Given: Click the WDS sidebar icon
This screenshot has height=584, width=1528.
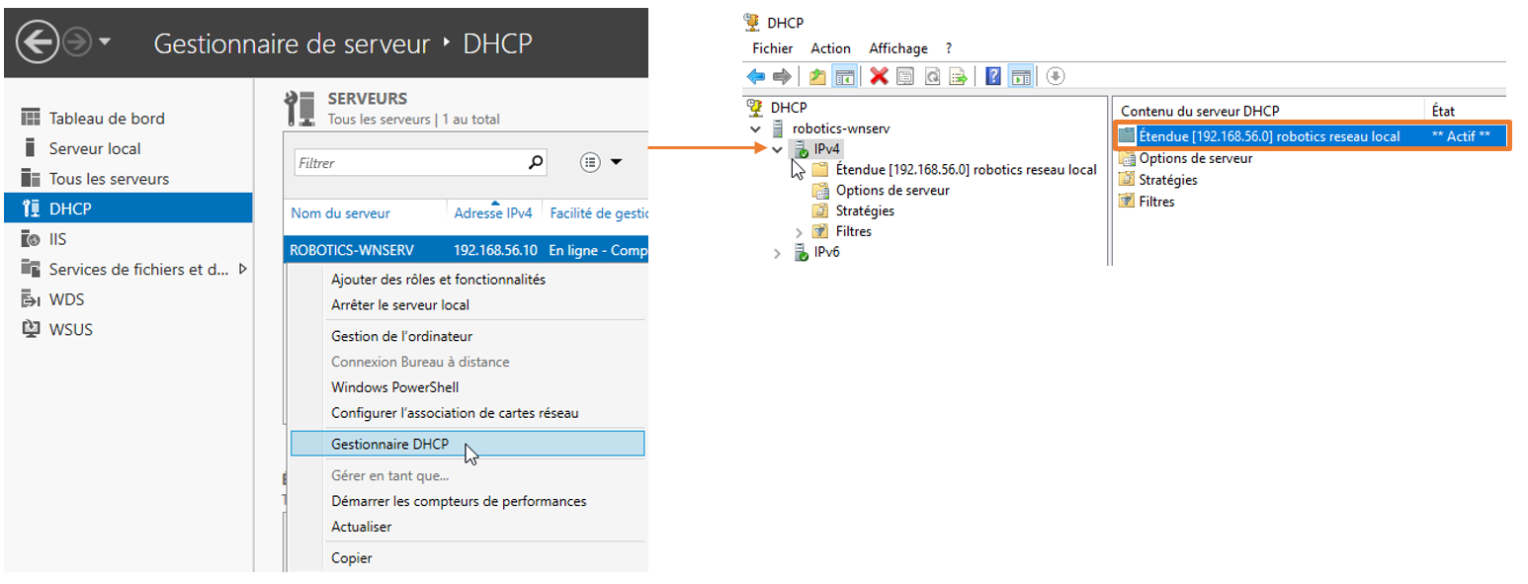Looking at the screenshot, I should (x=31, y=299).
